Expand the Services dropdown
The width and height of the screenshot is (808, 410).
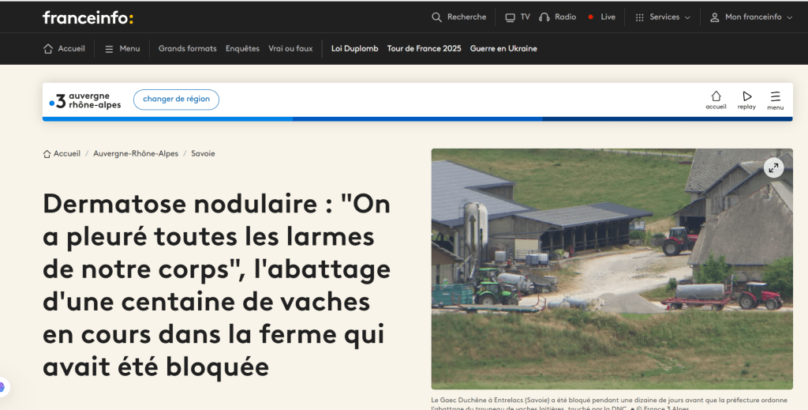[x=662, y=17]
